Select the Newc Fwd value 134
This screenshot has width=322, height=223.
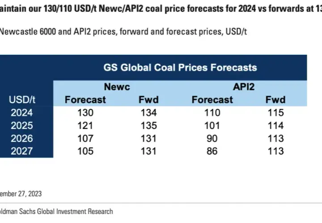coord(148,113)
